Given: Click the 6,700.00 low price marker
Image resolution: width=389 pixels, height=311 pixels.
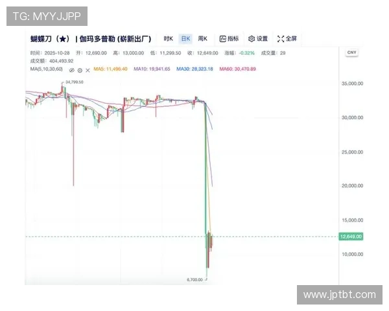Looking at the screenshot, I should 194,280.
